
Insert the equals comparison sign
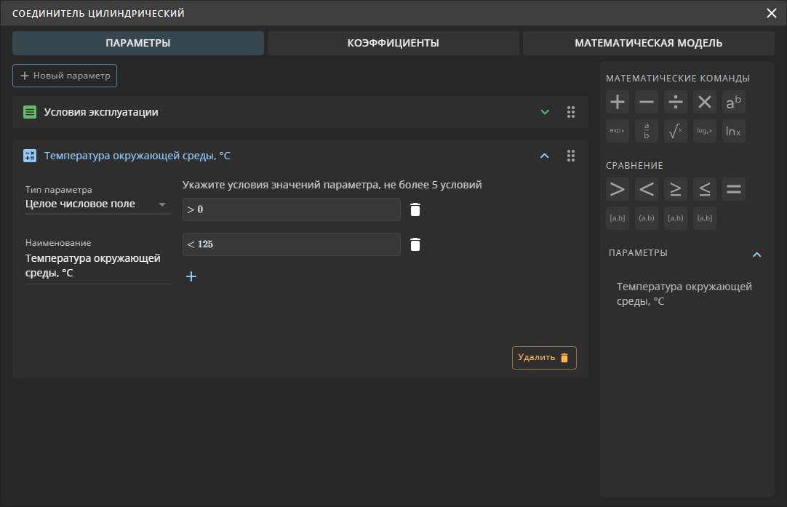click(734, 189)
